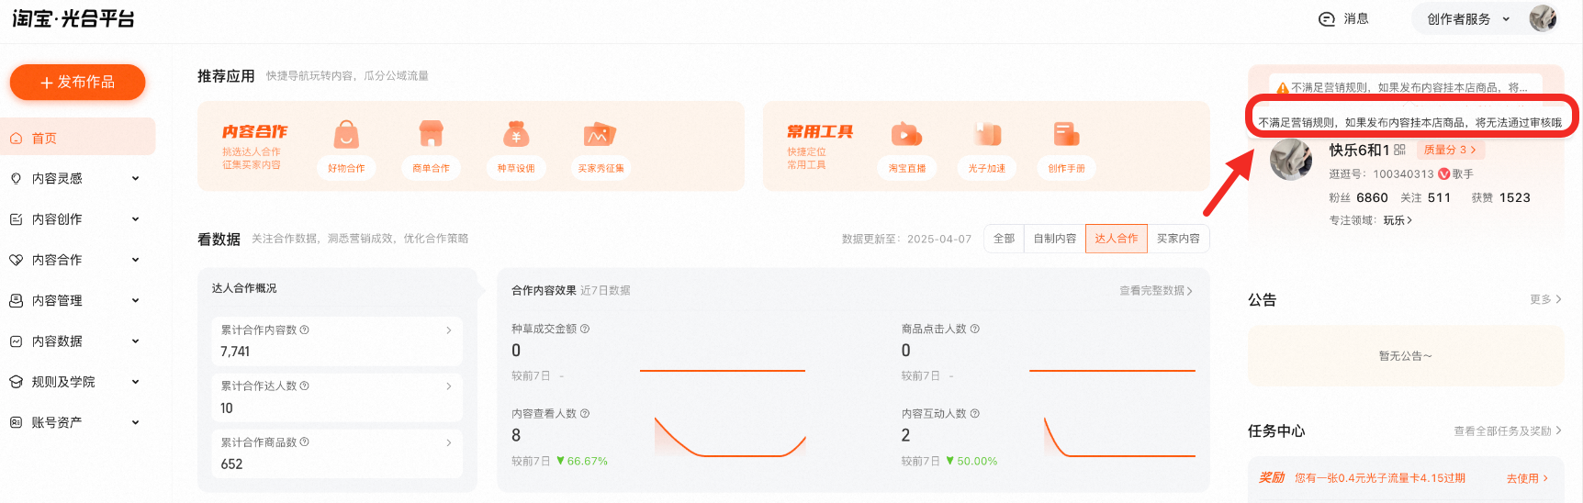Click the 50.00% decrease figure
This screenshot has height=503, width=1583.
971,461
